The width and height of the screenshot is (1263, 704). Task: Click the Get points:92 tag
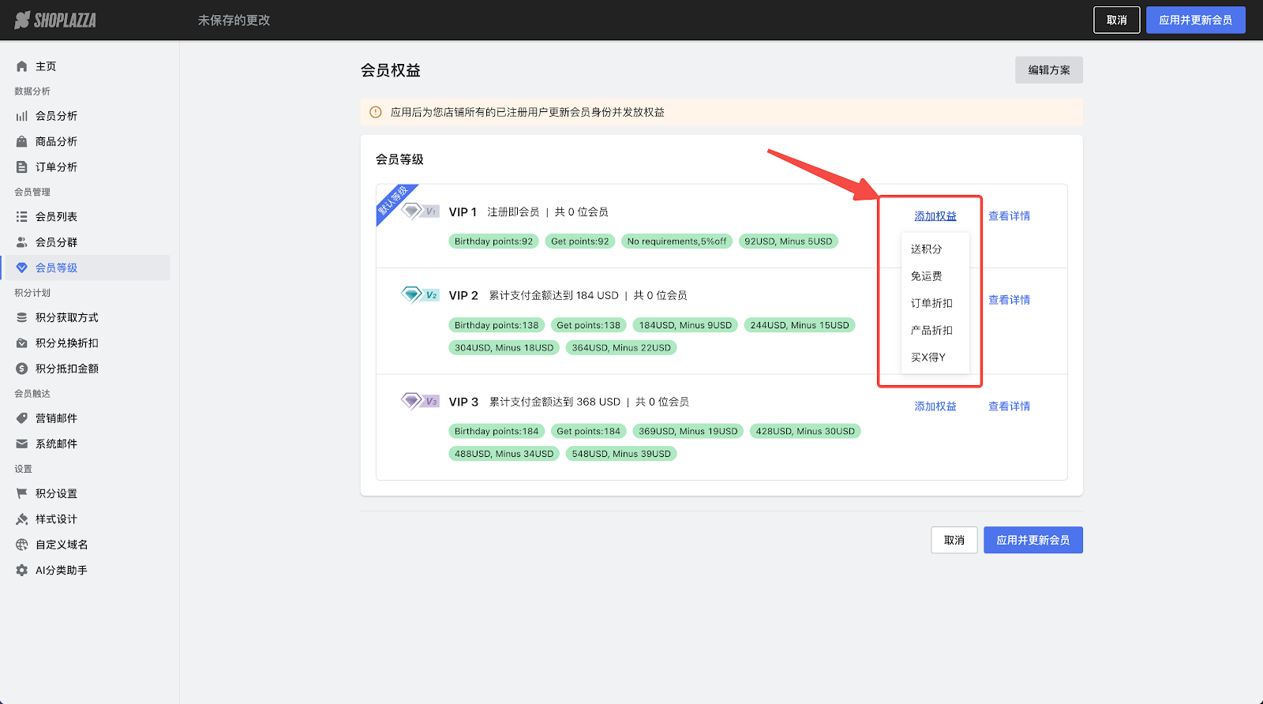pyautogui.click(x=580, y=242)
